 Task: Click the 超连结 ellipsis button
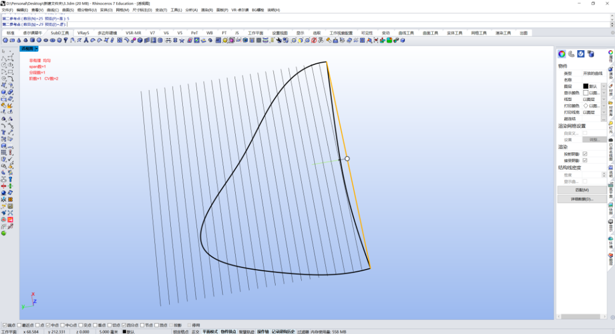coord(604,119)
